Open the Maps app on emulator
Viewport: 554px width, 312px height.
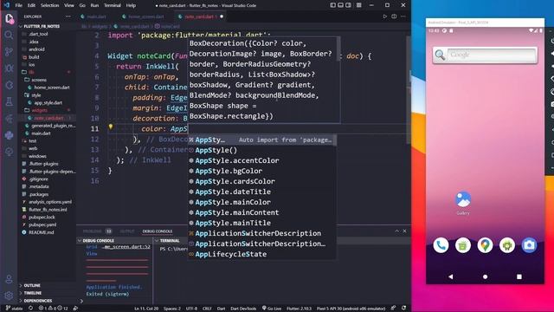(485, 244)
